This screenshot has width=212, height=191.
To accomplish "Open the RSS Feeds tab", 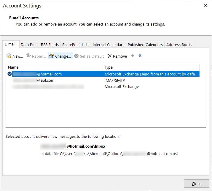I will [50, 45].
